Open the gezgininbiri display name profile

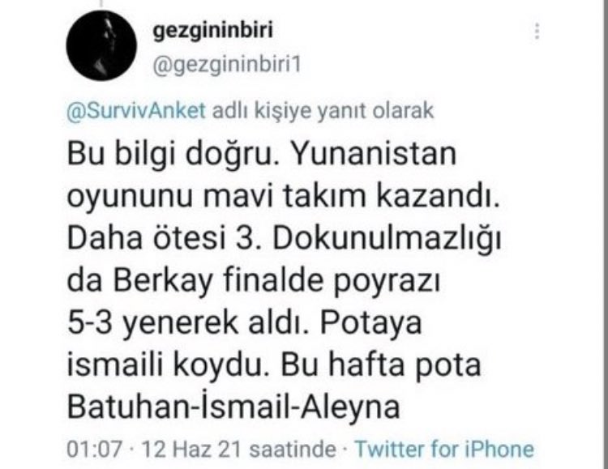pyautogui.click(x=213, y=32)
